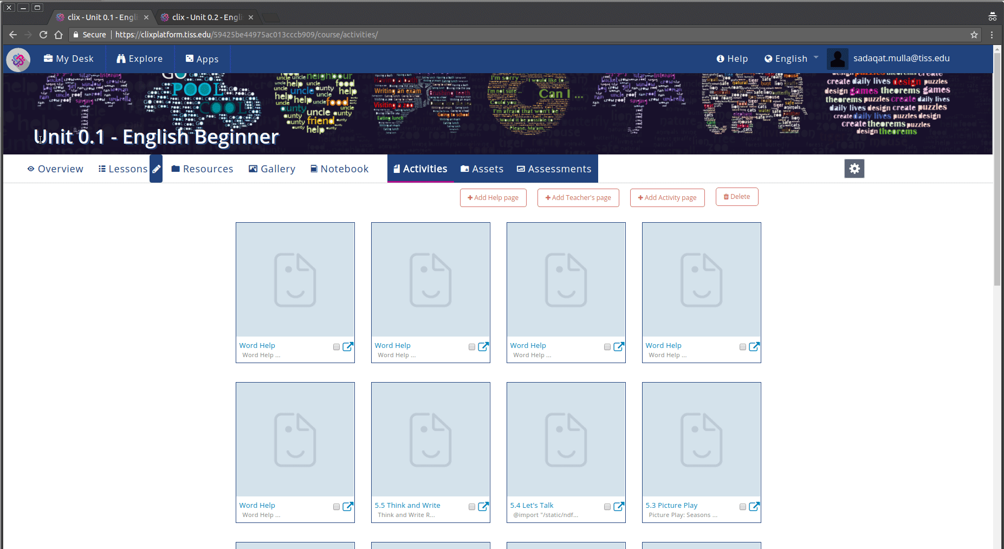Open 5.3 Picture Play external link icon
This screenshot has width=1004, height=549.
754,506
